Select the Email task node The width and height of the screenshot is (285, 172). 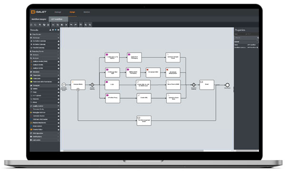point(207,85)
